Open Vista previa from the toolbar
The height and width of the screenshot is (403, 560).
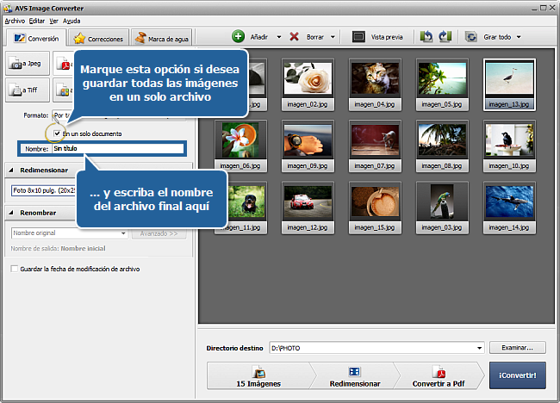point(377,38)
